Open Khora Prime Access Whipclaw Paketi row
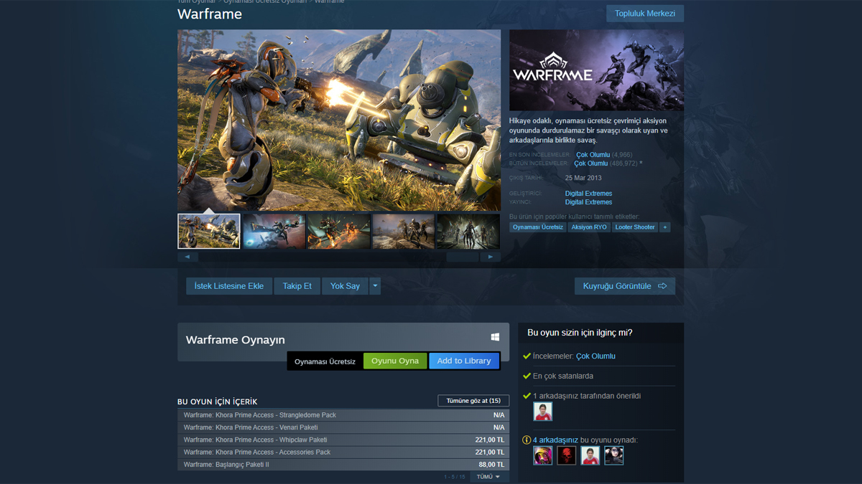862x484 pixels. point(343,440)
